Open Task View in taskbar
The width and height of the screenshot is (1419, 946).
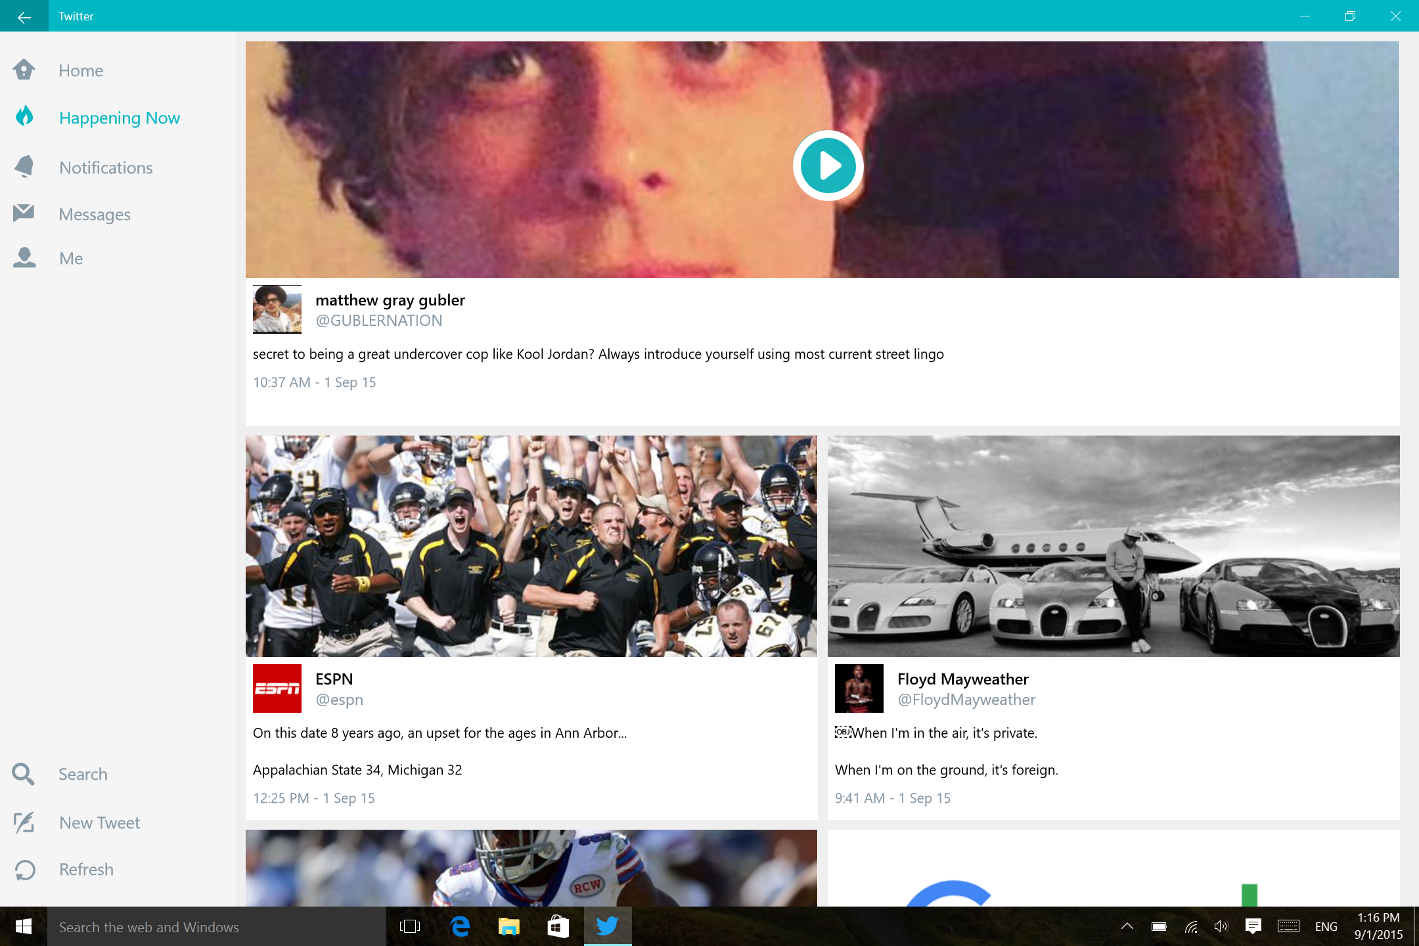point(410,926)
